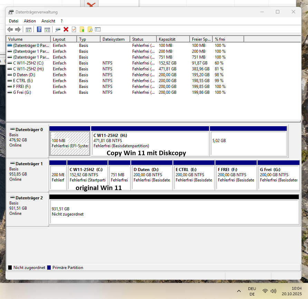
Task: Click the checklist view settings icon
Action: pyautogui.click(x=98, y=29)
